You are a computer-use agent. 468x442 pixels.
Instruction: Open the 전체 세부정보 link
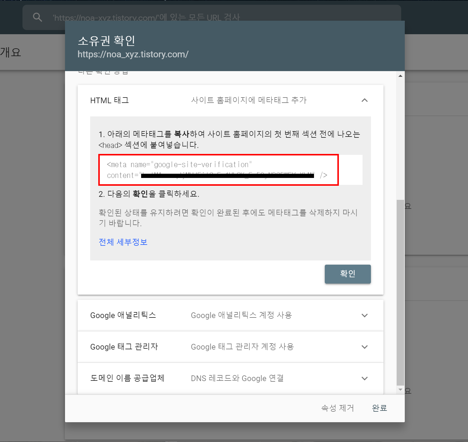[123, 242]
